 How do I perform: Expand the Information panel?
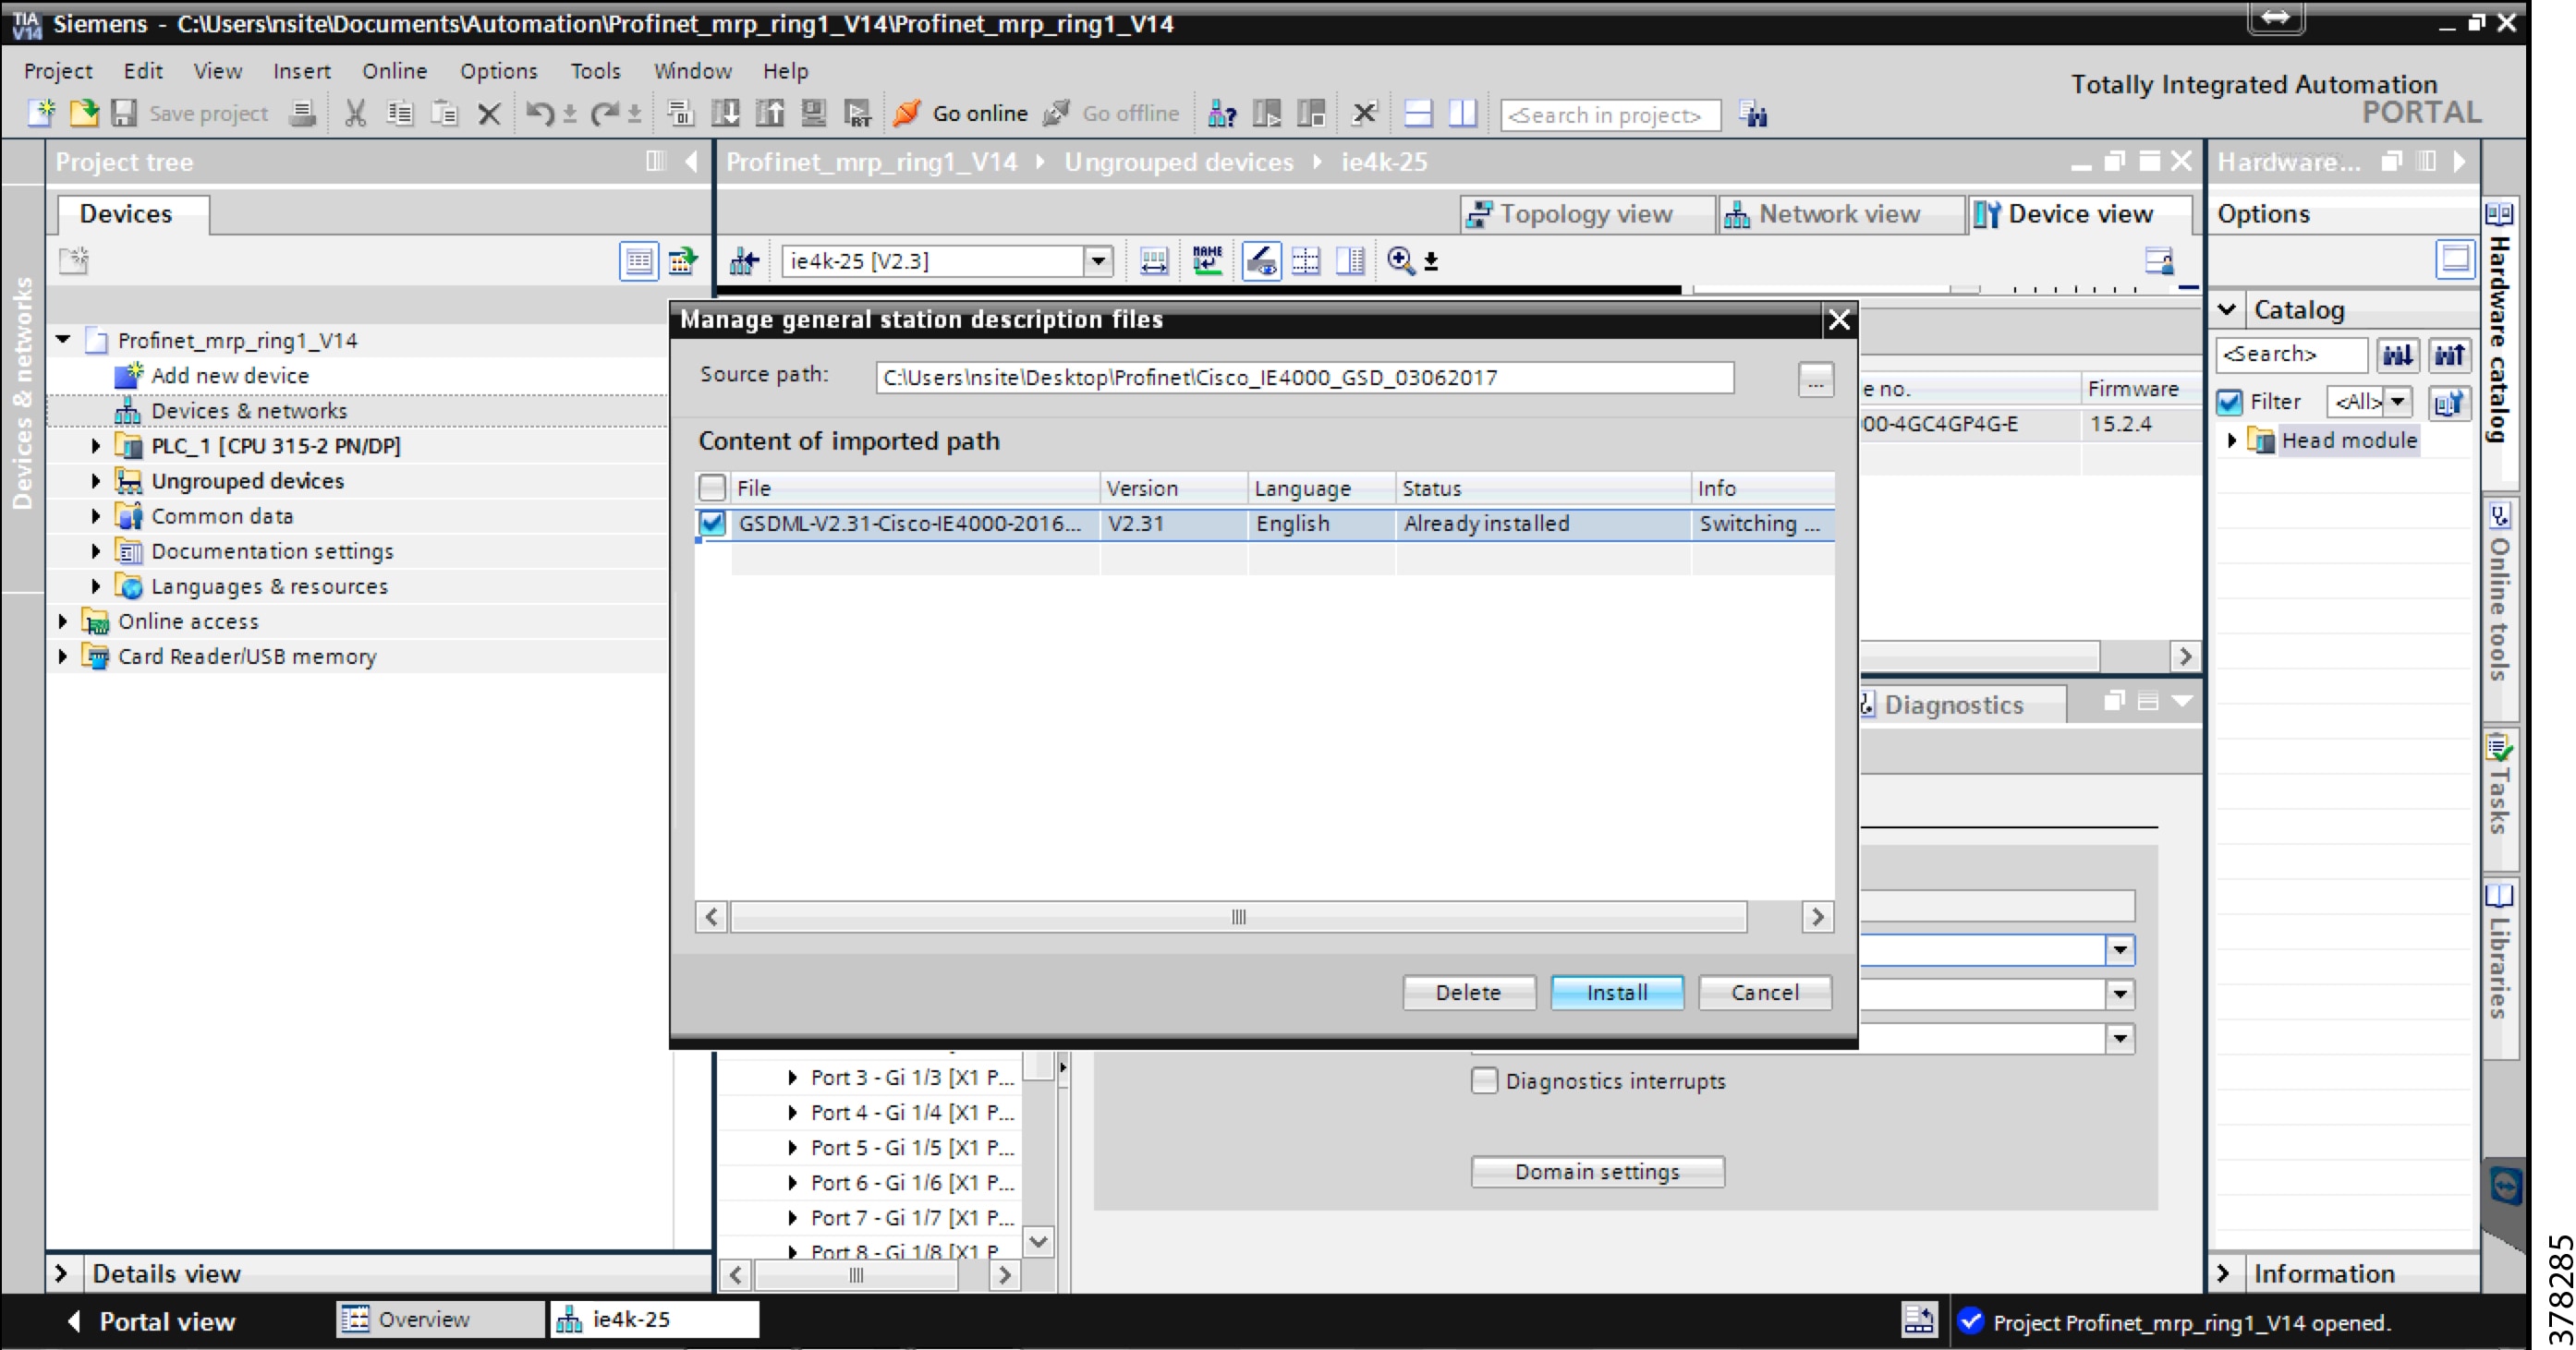click(x=2223, y=1272)
